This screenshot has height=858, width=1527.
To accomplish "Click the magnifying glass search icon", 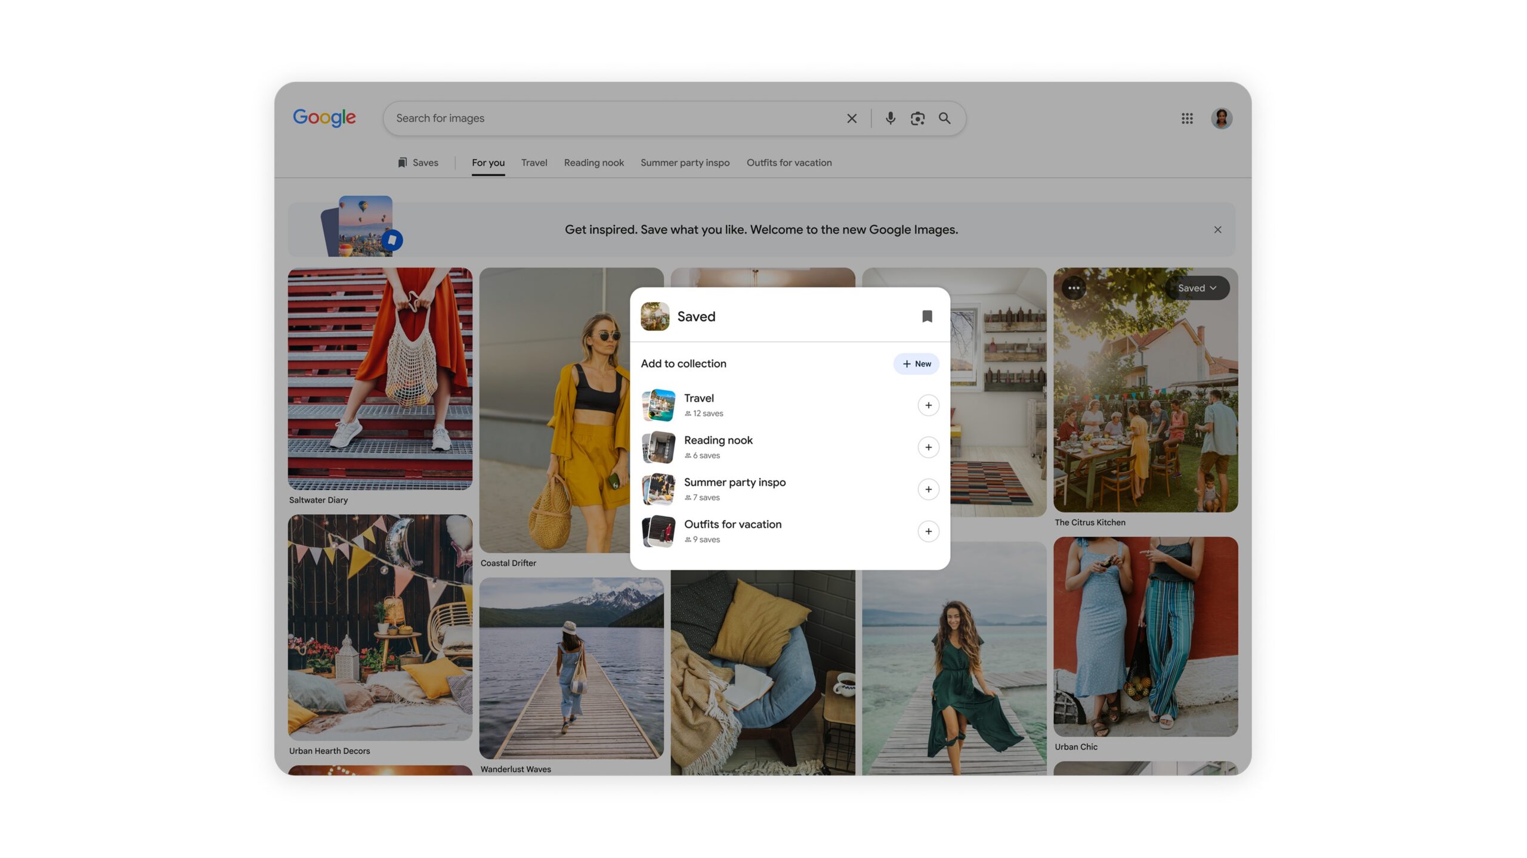I will (945, 118).
